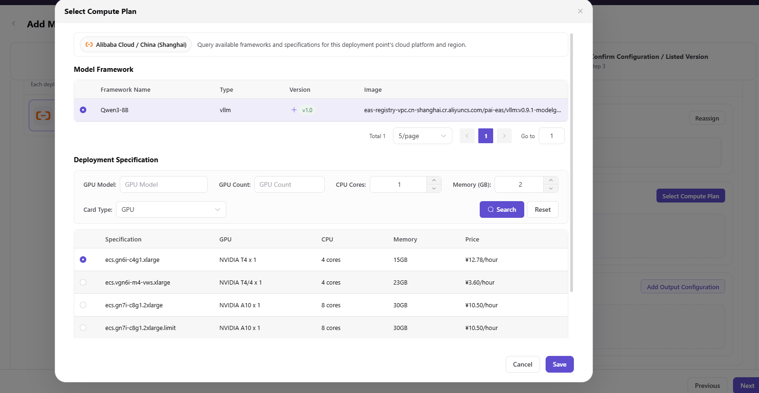
Task: Focus the GPU Model input field
Action: (164, 184)
